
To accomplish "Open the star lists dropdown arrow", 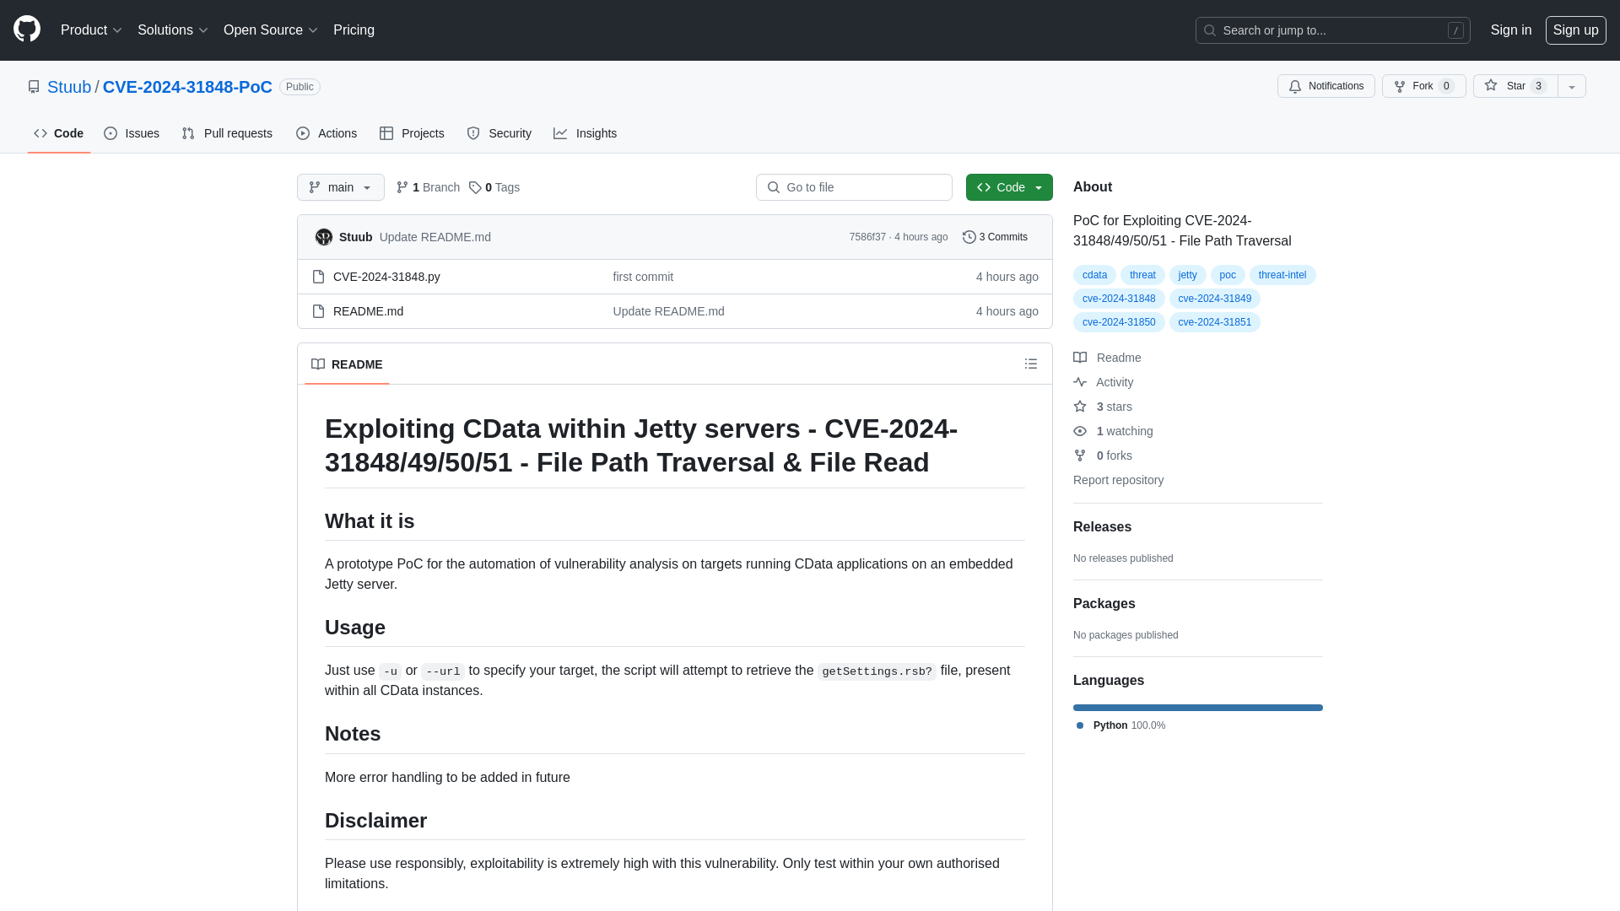I will 1572,86.
